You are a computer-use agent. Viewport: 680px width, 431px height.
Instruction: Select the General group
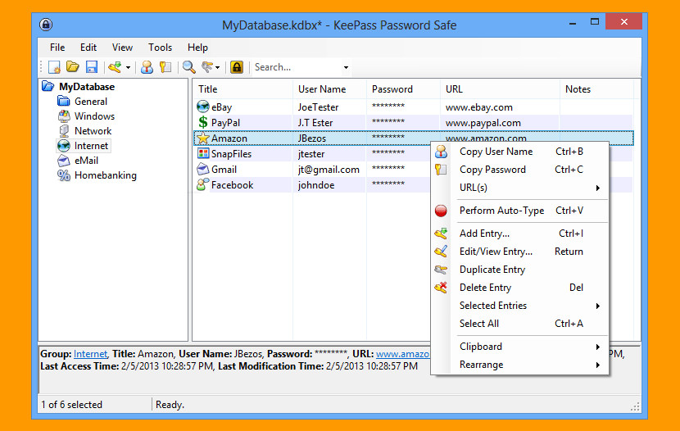tap(91, 102)
